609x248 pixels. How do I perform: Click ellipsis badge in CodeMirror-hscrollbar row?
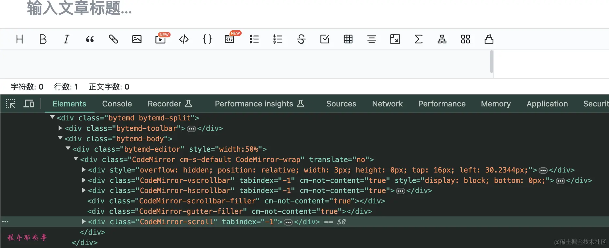(401, 191)
